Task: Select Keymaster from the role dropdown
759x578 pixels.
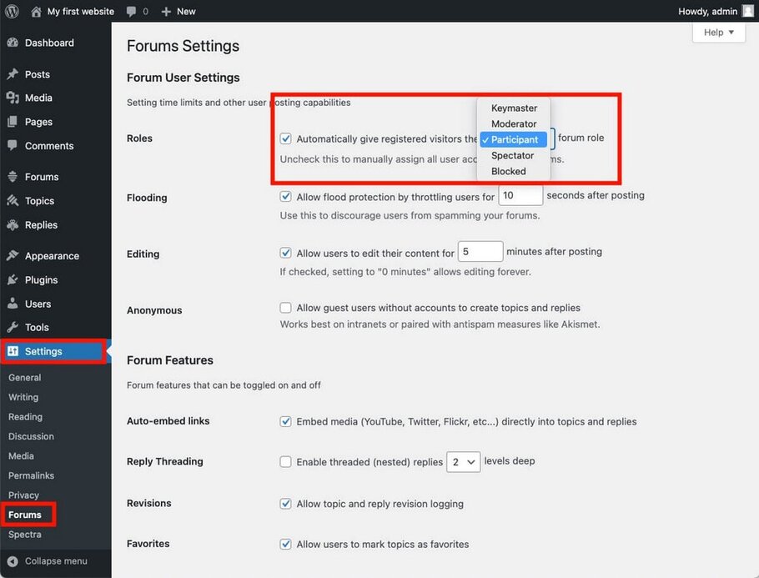Action: pos(513,108)
